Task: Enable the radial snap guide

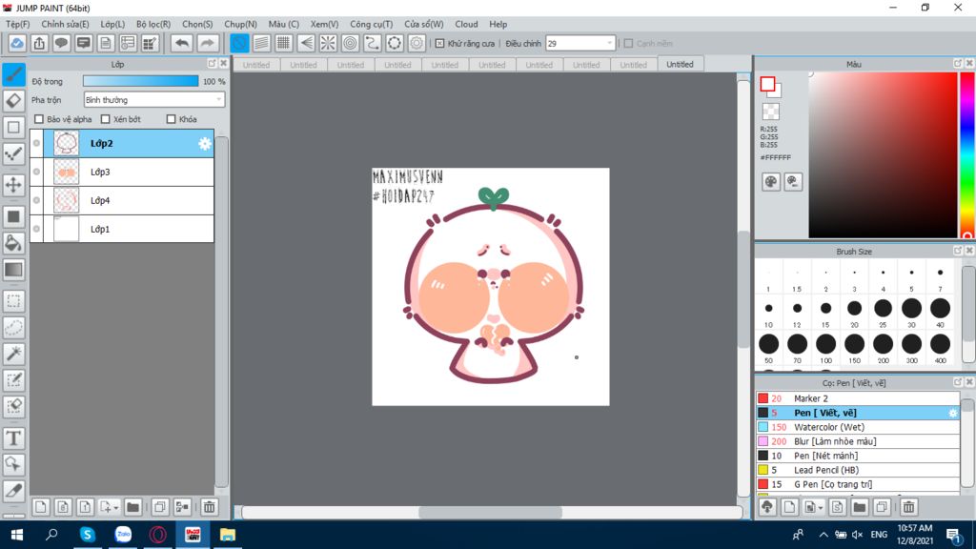Action: [328, 44]
